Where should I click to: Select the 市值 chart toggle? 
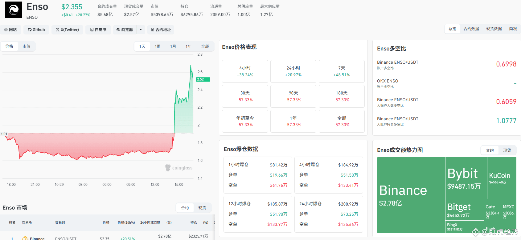[27, 46]
